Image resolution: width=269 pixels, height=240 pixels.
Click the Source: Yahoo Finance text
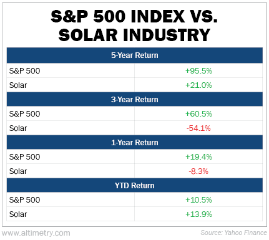[x=233, y=233]
